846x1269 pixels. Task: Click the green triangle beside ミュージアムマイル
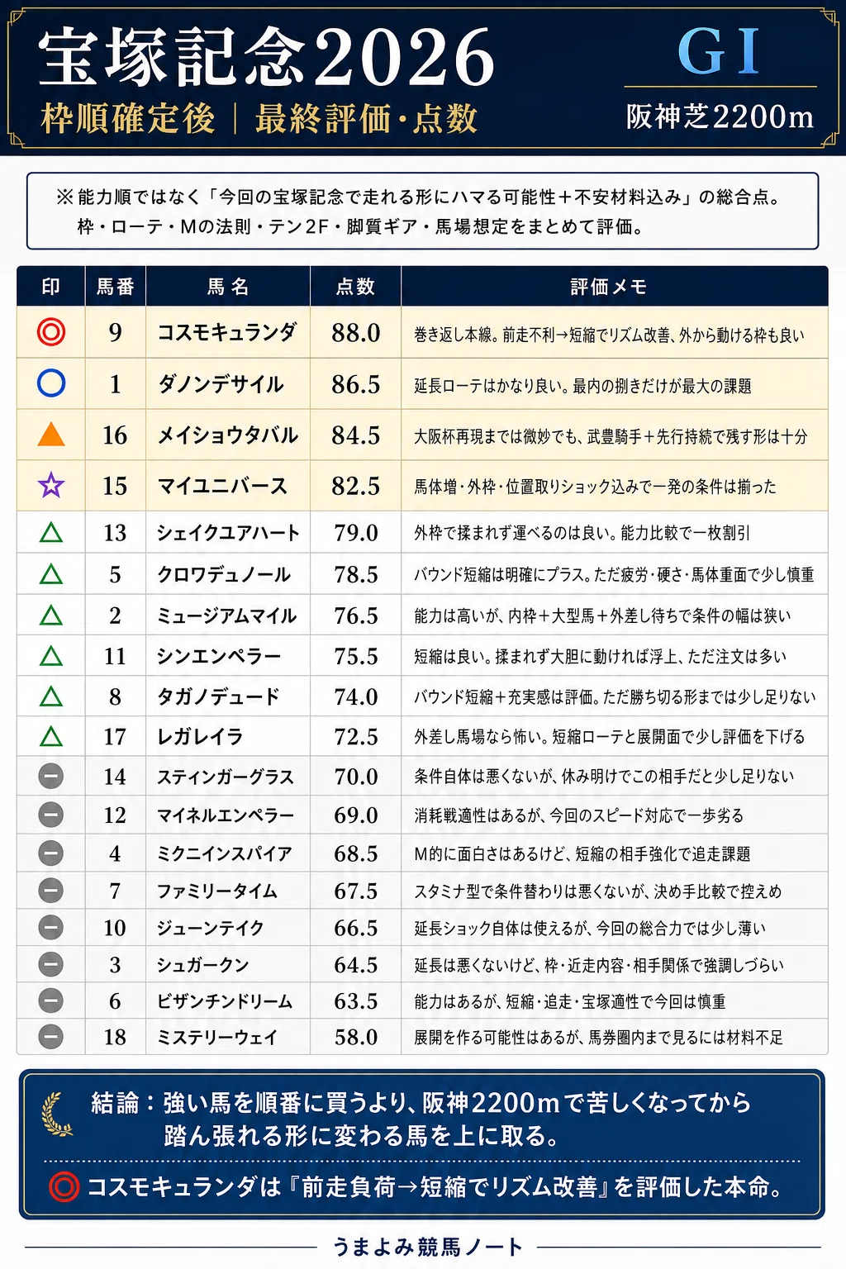click(x=51, y=615)
